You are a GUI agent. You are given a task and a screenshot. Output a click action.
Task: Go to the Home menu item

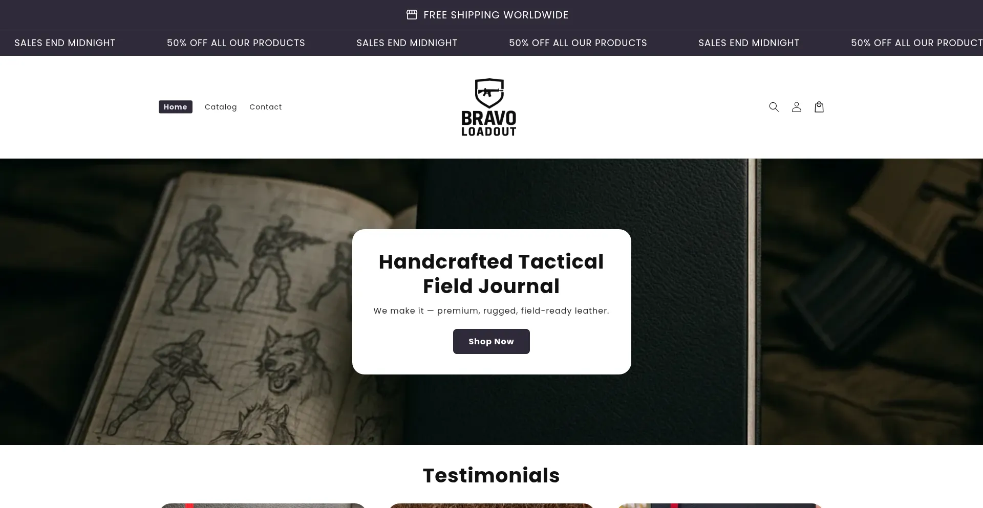tap(176, 107)
